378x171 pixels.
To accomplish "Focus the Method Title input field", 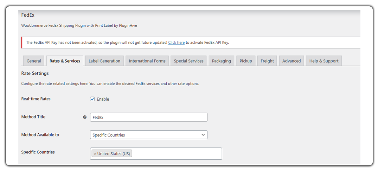I will 148,117.
